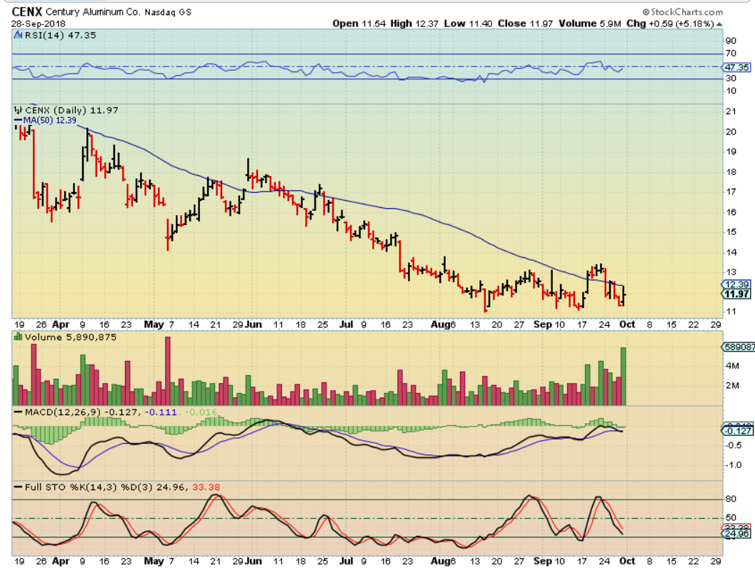Click the green up-triangle beside Chg
Screen dimensions: 755x571
tap(719, 24)
